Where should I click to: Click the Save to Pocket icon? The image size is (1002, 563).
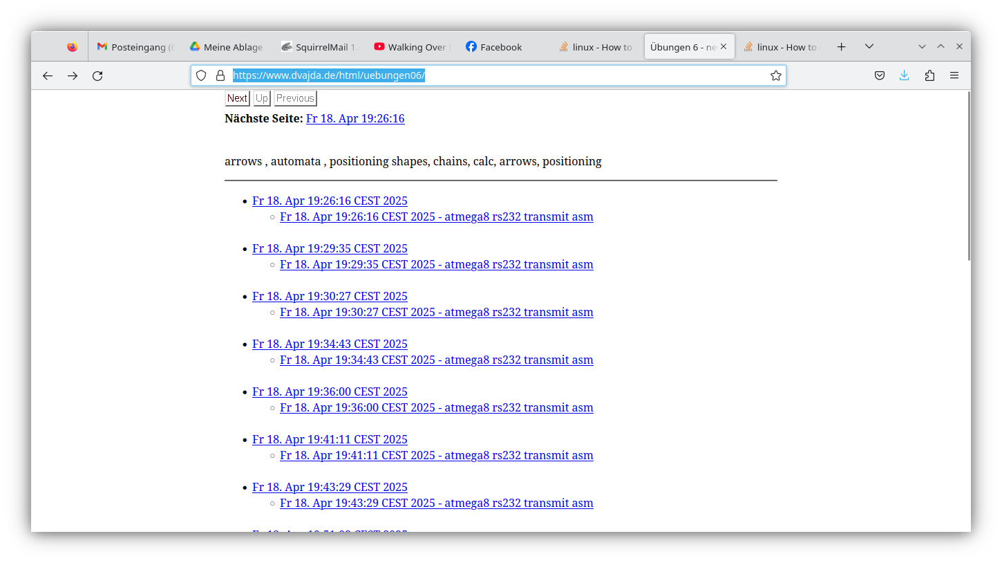tap(880, 76)
